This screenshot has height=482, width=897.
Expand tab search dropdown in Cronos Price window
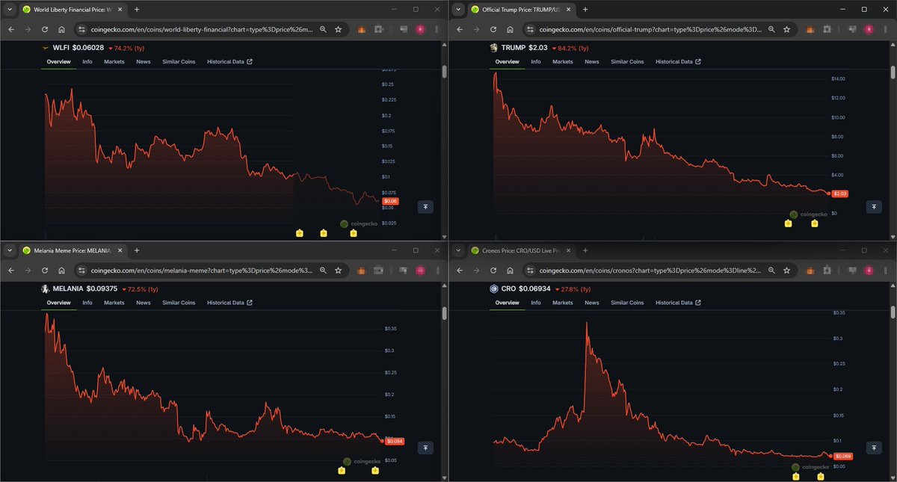(x=458, y=250)
